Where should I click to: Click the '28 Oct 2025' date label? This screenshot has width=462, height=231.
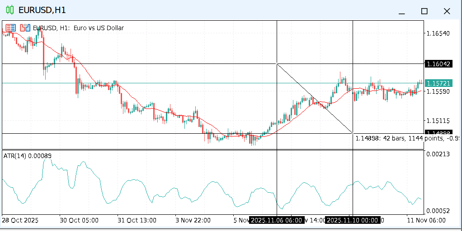point(20,220)
